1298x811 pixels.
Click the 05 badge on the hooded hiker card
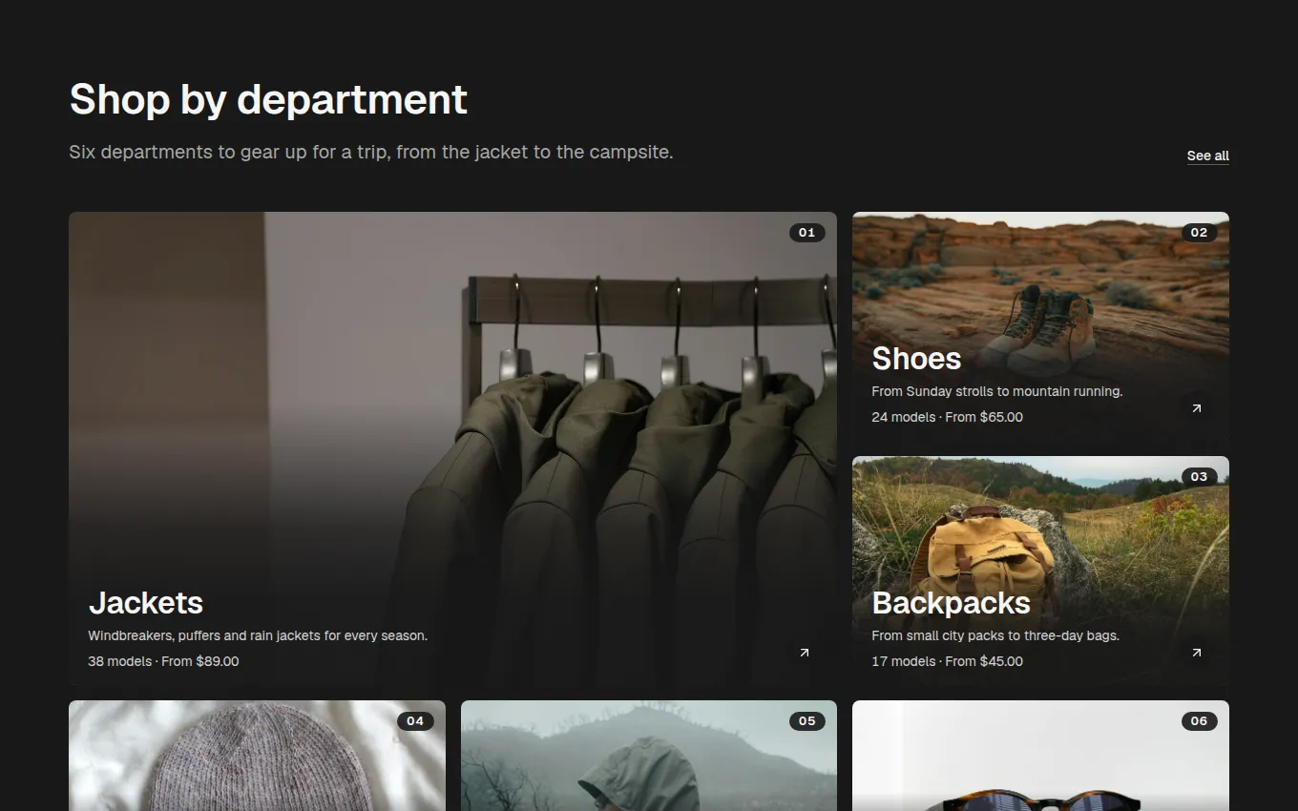click(806, 721)
